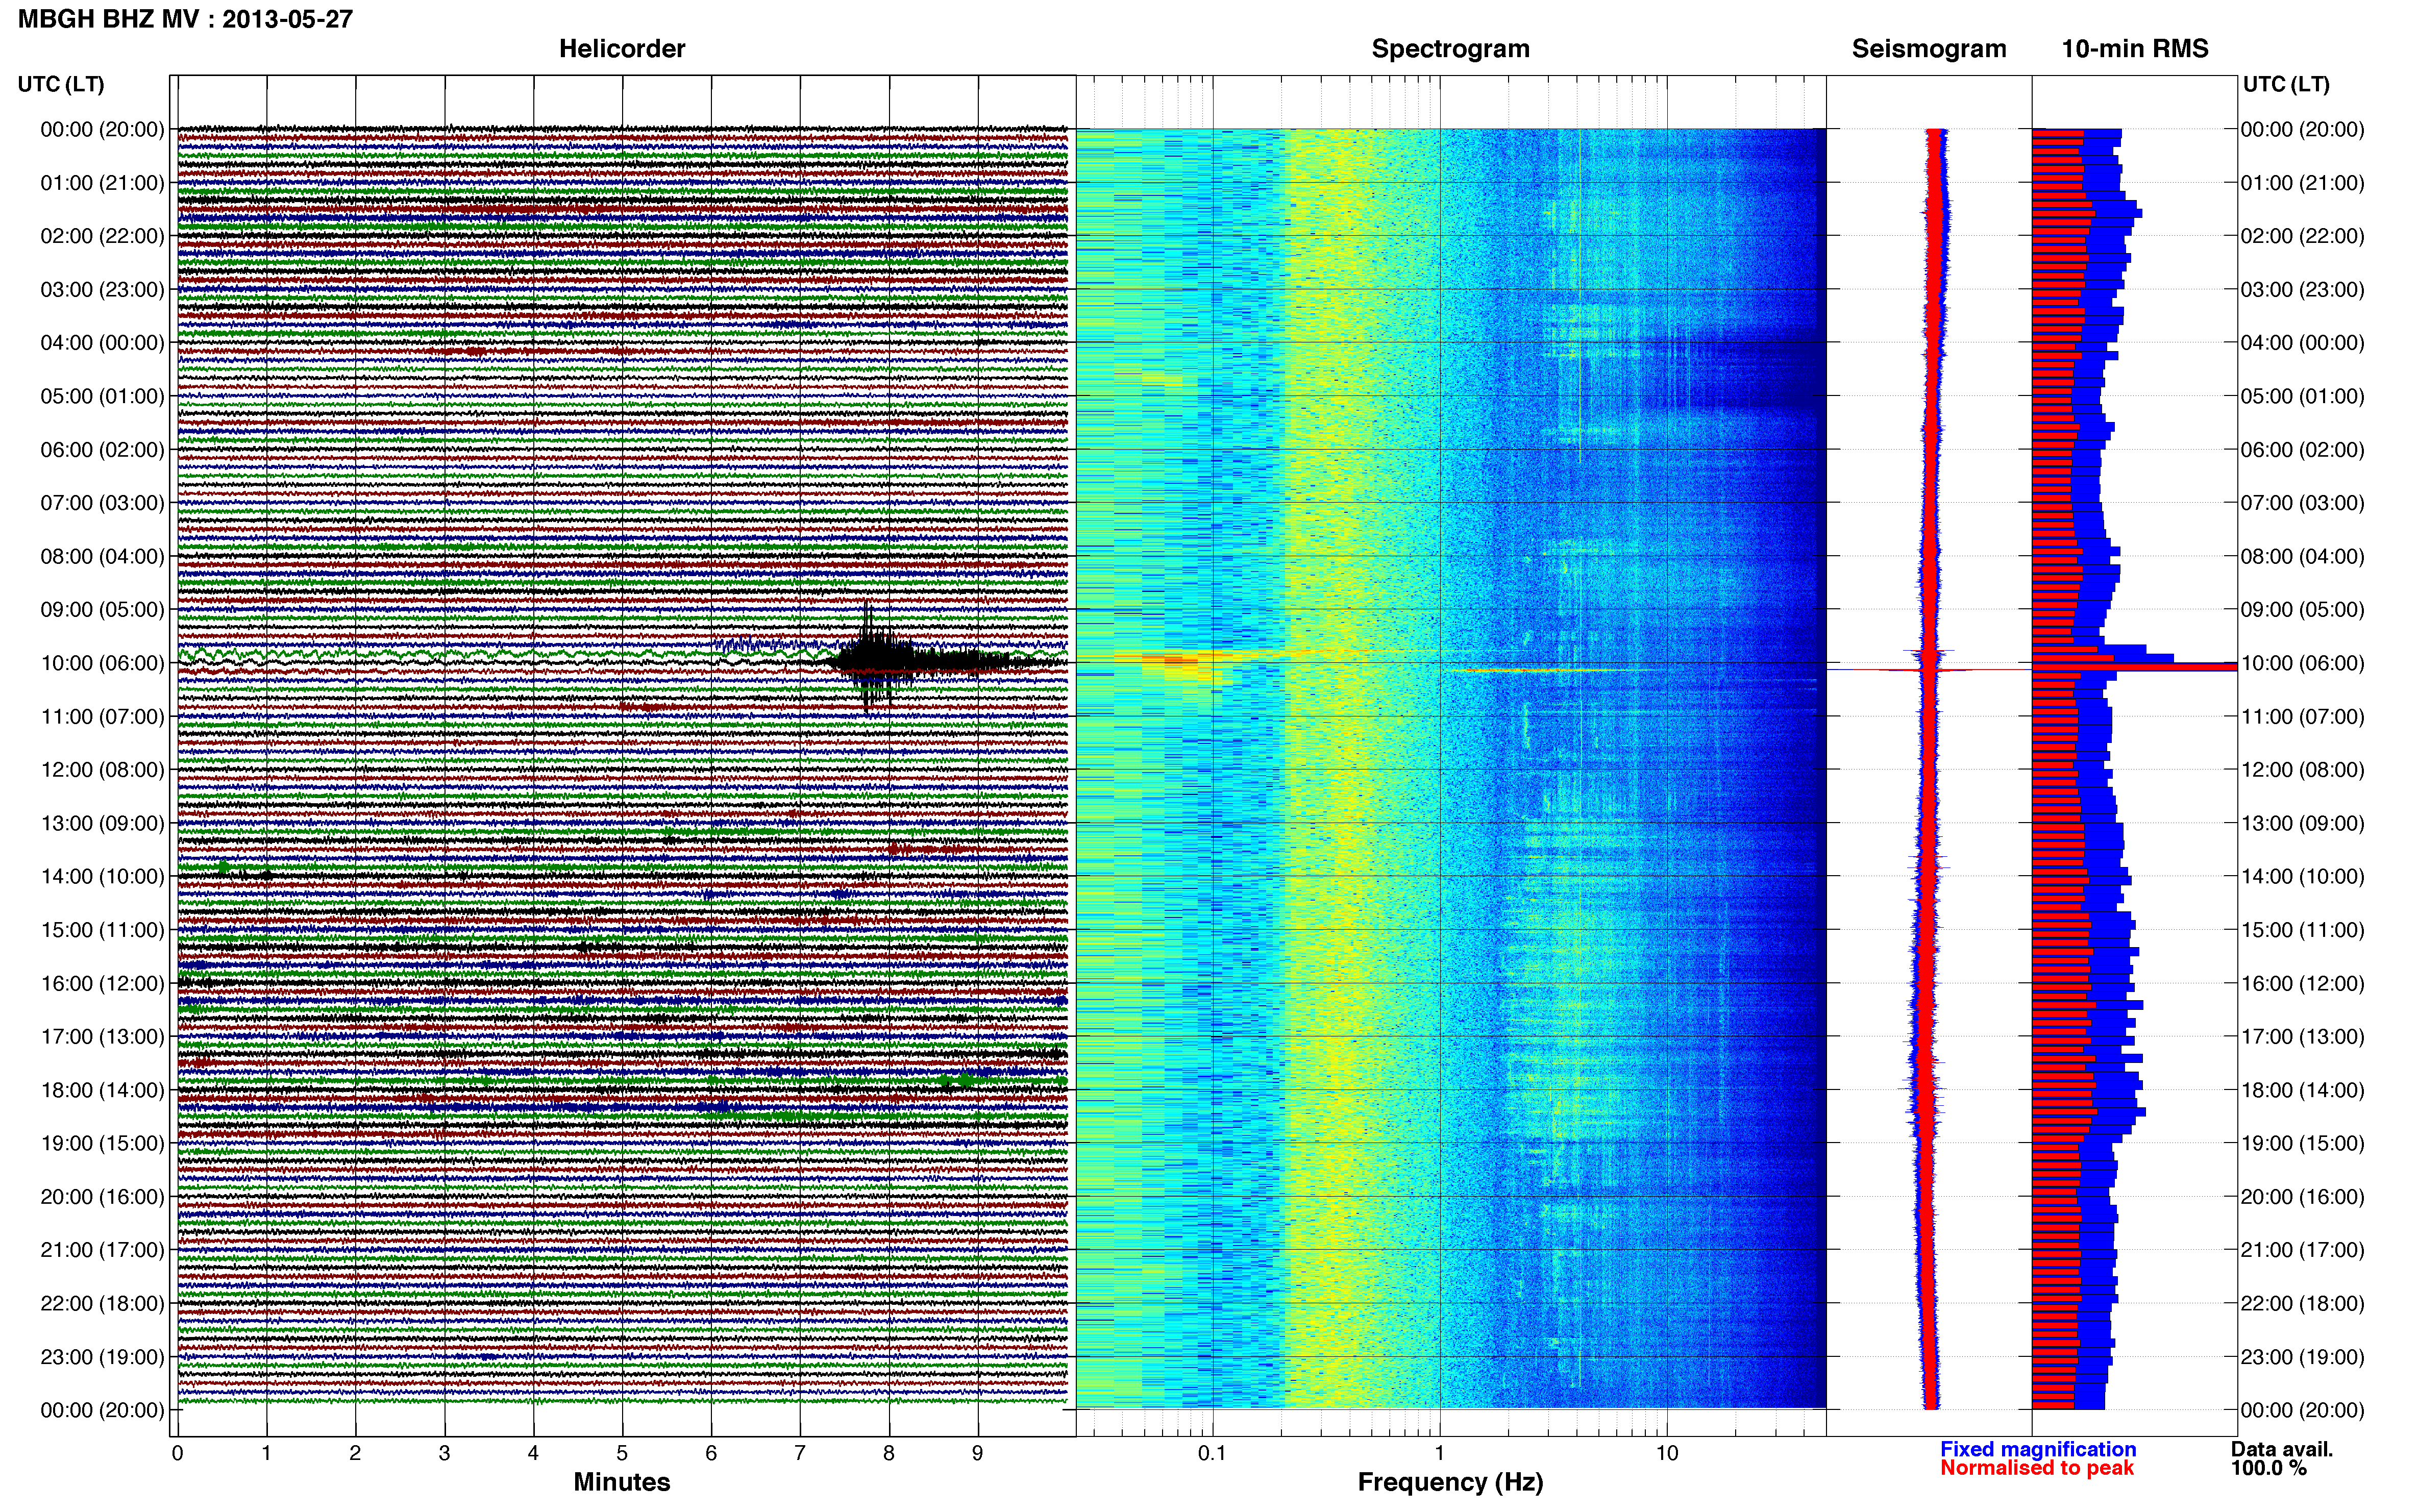Click '02:00 (22:00)' on the helicorder time axis
Screen dimensions: 2419x1512
pos(102,236)
